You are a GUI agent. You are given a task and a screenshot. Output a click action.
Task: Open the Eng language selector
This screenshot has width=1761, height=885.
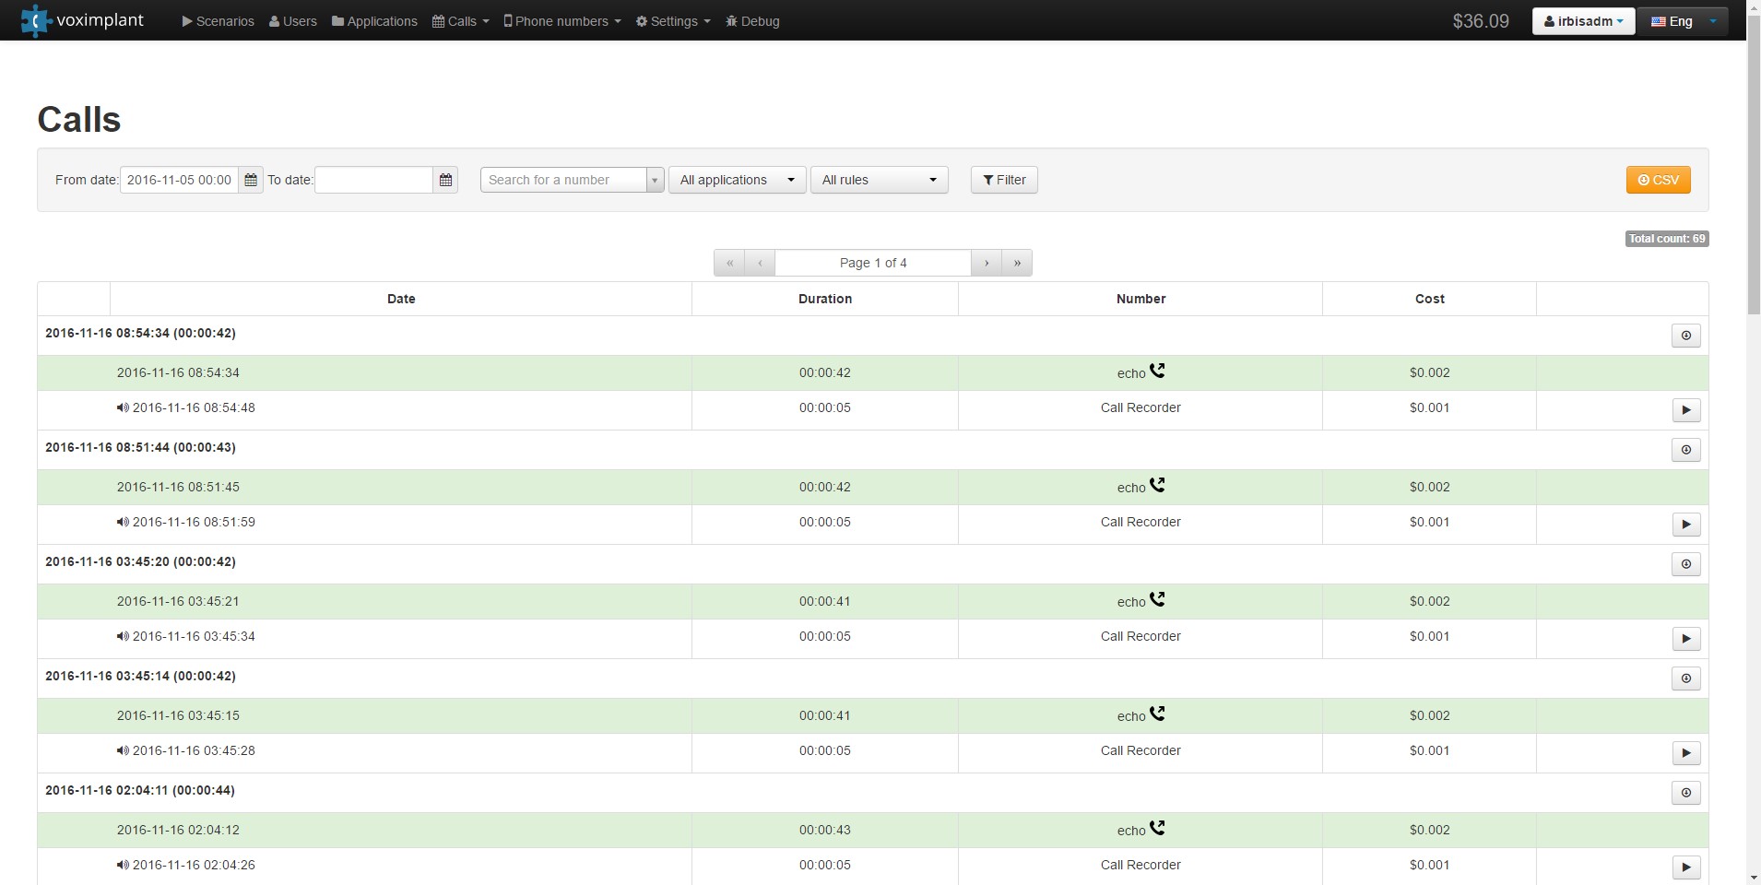(x=1683, y=21)
